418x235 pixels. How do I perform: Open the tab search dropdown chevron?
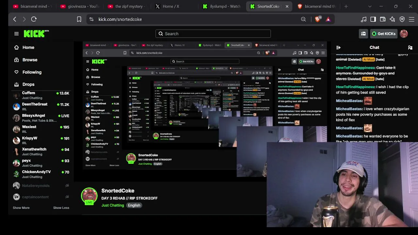(370, 6)
